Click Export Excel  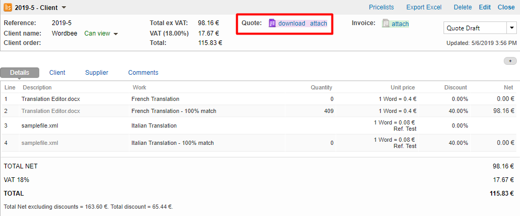pyautogui.click(x=424, y=7)
